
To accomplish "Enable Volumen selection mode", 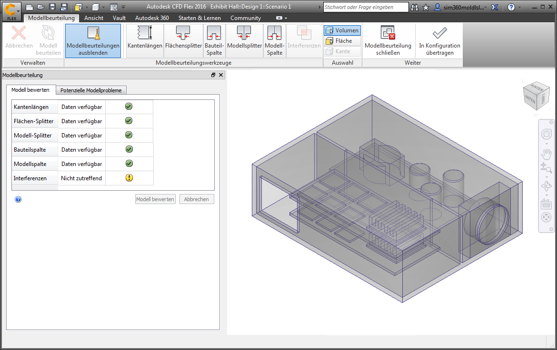I will point(342,30).
